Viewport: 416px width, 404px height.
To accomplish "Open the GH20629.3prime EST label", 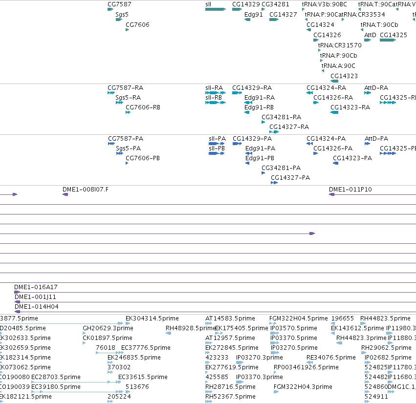I will (x=108, y=328).
